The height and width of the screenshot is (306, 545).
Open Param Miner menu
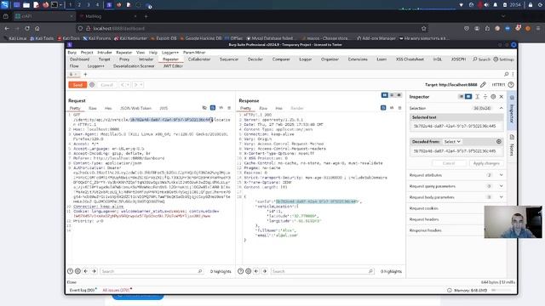coord(194,53)
